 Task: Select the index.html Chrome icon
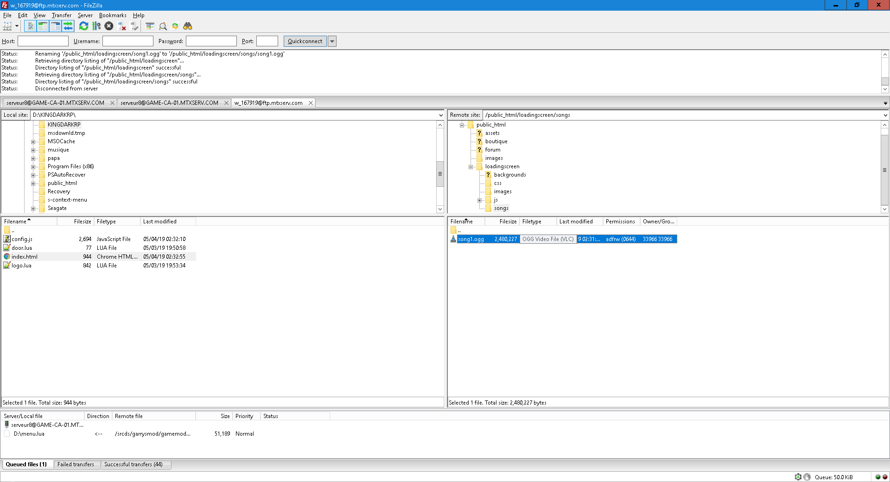click(x=7, y=257)
